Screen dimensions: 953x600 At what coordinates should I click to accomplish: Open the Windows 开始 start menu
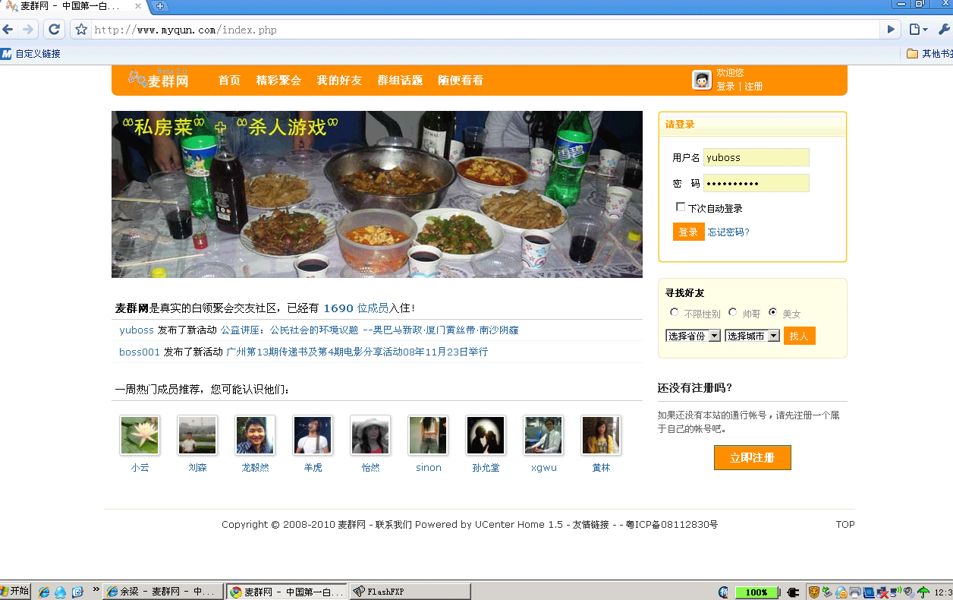(x=14, y=591)
